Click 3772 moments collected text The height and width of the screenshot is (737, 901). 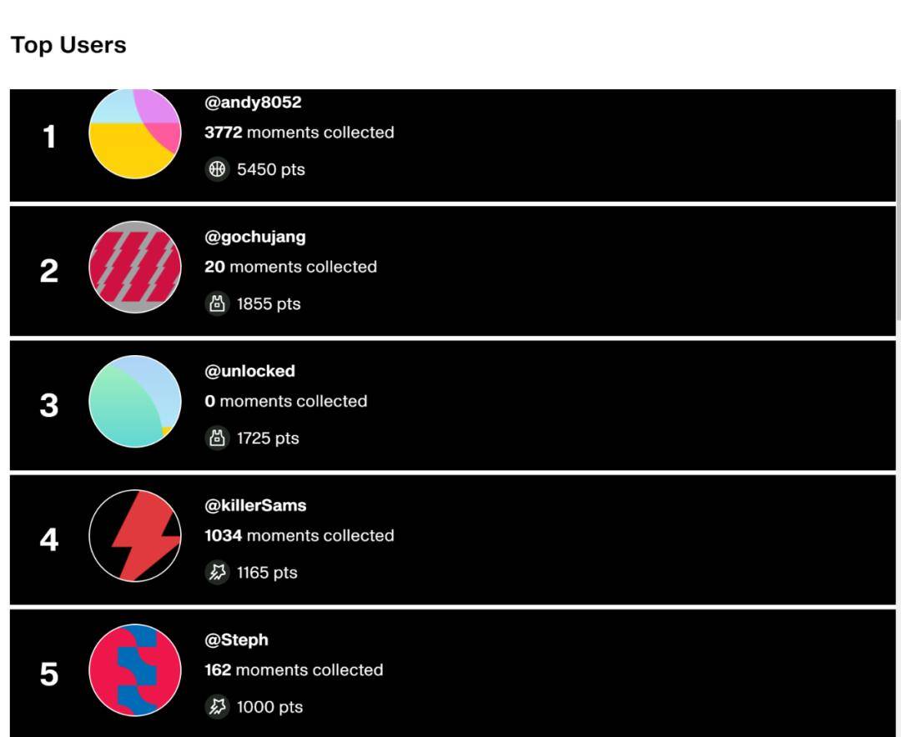(x=299, y=133)
